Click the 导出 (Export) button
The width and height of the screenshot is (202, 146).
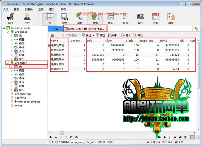tap(137, 35)
